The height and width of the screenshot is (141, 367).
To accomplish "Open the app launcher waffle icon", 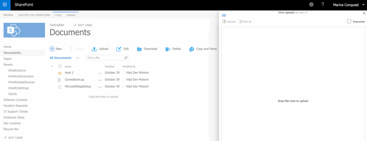I will (5, 5).
